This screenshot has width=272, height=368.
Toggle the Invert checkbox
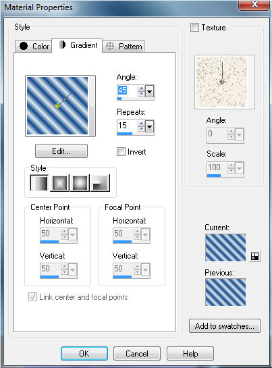121,152
